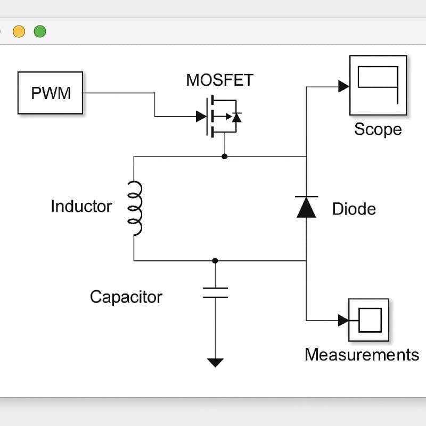Select the junction node above the capacitor
426x426 pixels.
click(x=215, y=260)
